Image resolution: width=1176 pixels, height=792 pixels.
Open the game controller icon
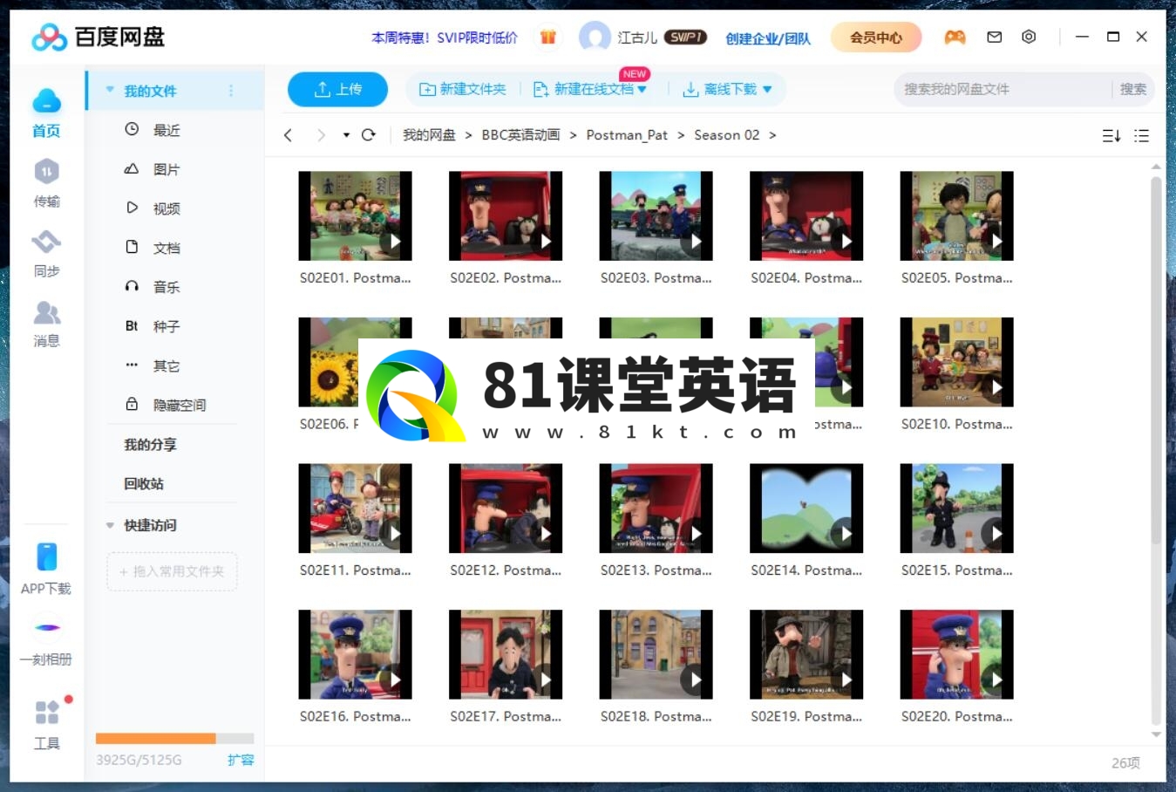coord(955,37)
